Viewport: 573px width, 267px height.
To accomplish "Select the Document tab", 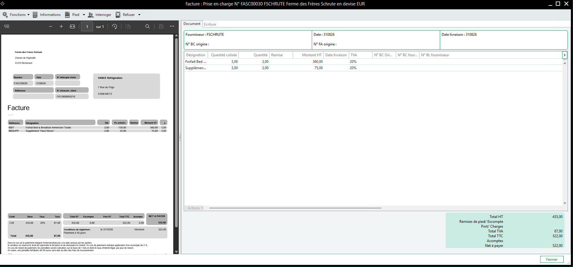I will click(x=192, y=24).
